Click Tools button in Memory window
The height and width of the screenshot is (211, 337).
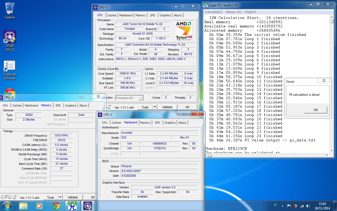[x=51, y=197]
